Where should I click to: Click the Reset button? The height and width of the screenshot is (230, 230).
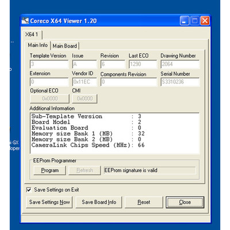click(144, 202)
